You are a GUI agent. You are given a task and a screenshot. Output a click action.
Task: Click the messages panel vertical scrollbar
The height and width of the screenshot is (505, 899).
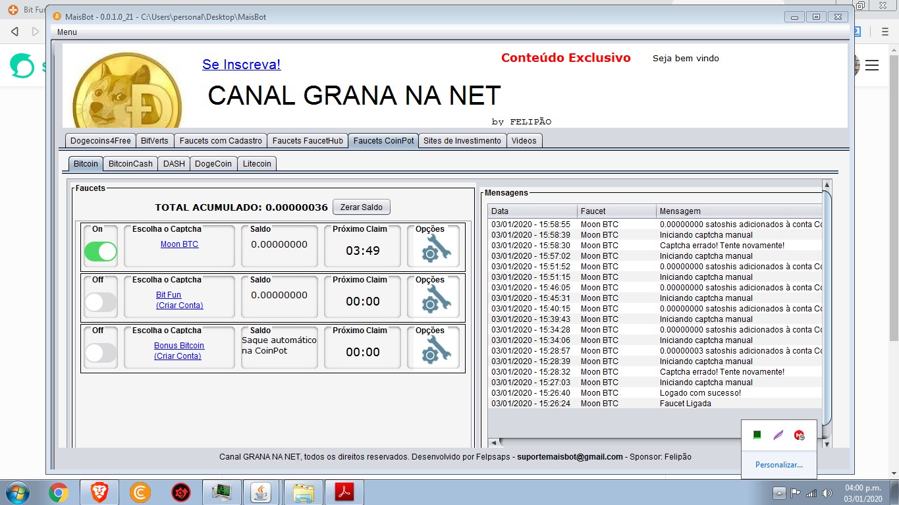[827, 309]
